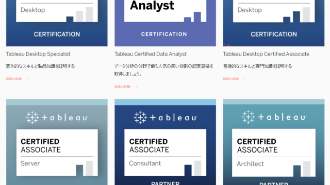The width and height of the screenshot is (330, 185).
Task: Click the word Consultant on the badge
Action: click(x=145, y=163)
